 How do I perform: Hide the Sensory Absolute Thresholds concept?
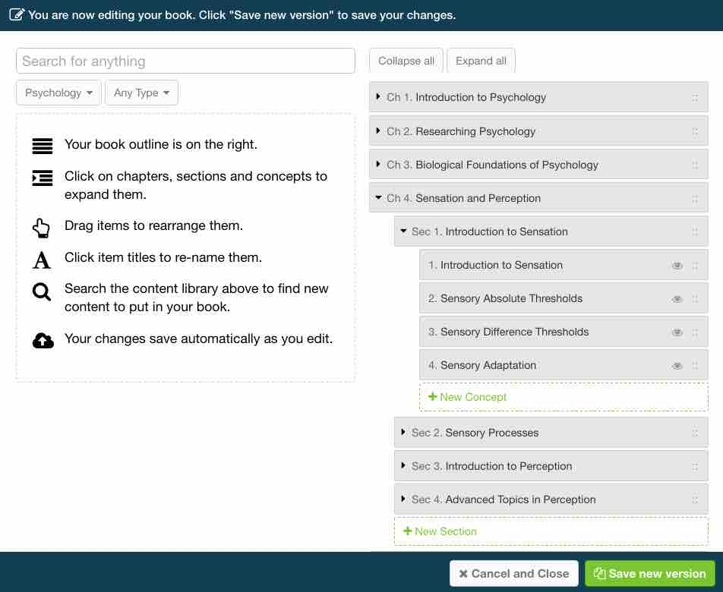[677, 298]
